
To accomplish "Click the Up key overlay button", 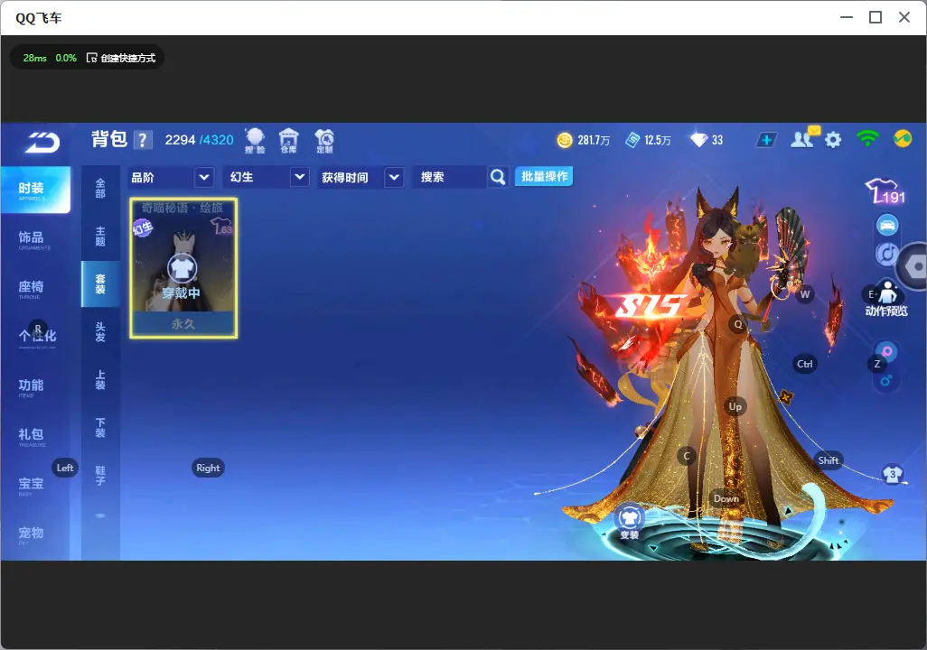I will point(735,406).
